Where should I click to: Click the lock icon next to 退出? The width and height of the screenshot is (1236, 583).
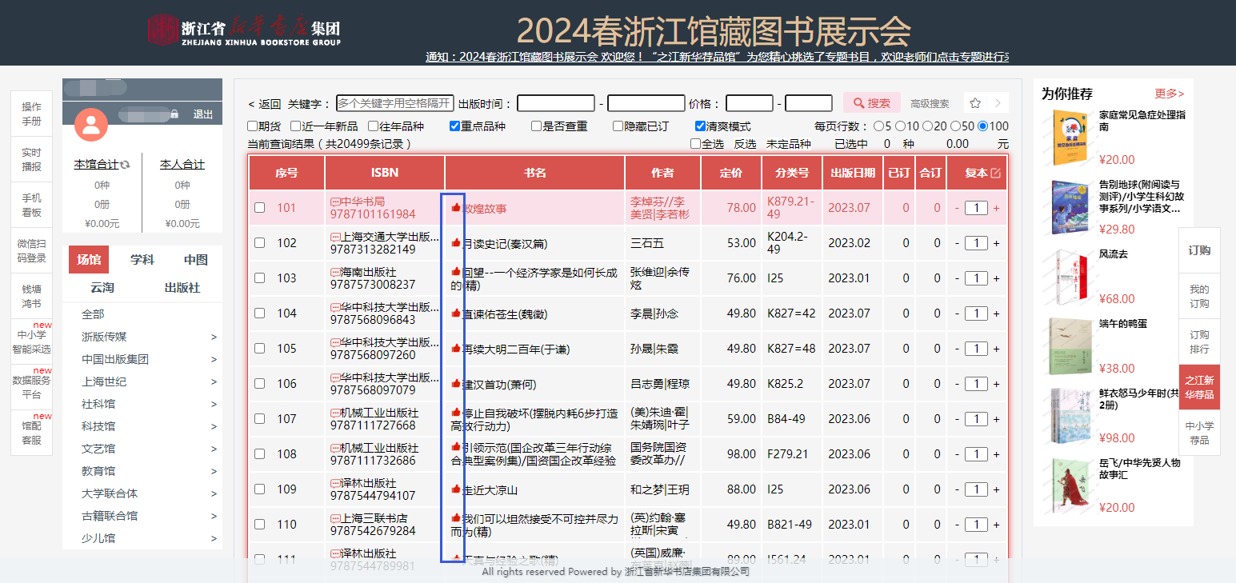(x=174, y=114)
